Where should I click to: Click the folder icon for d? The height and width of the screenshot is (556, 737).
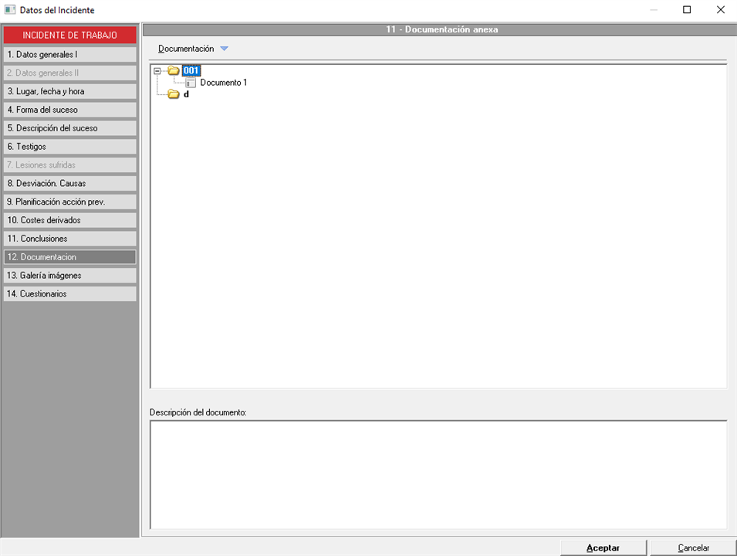pyautogui.click(x=174, y=94)
